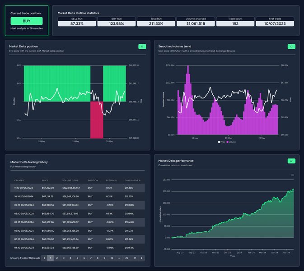
Task: Select the Total ROI 211.33% statistic
Action: (x=156, y=22)
